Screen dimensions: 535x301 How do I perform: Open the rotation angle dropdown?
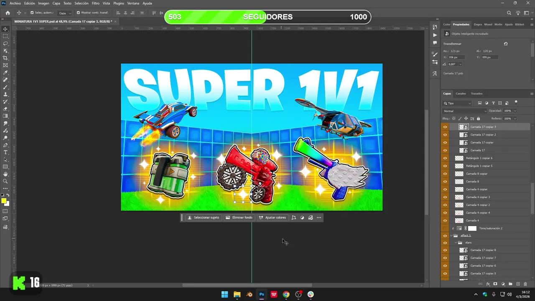pos(460,64)
